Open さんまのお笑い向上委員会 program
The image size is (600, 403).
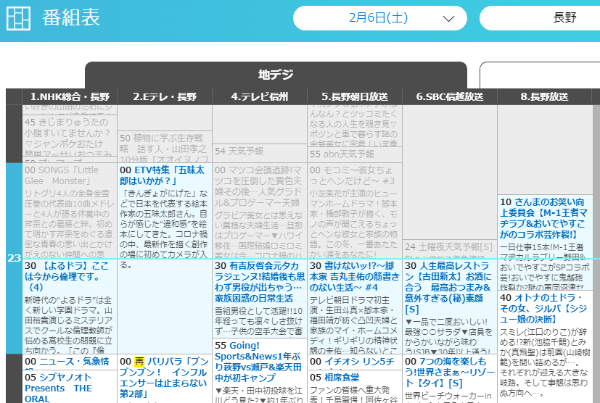543,218
